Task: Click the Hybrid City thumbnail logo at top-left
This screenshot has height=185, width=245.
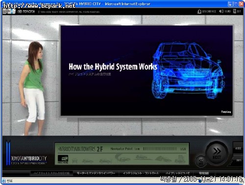Action: coord(9,11)
